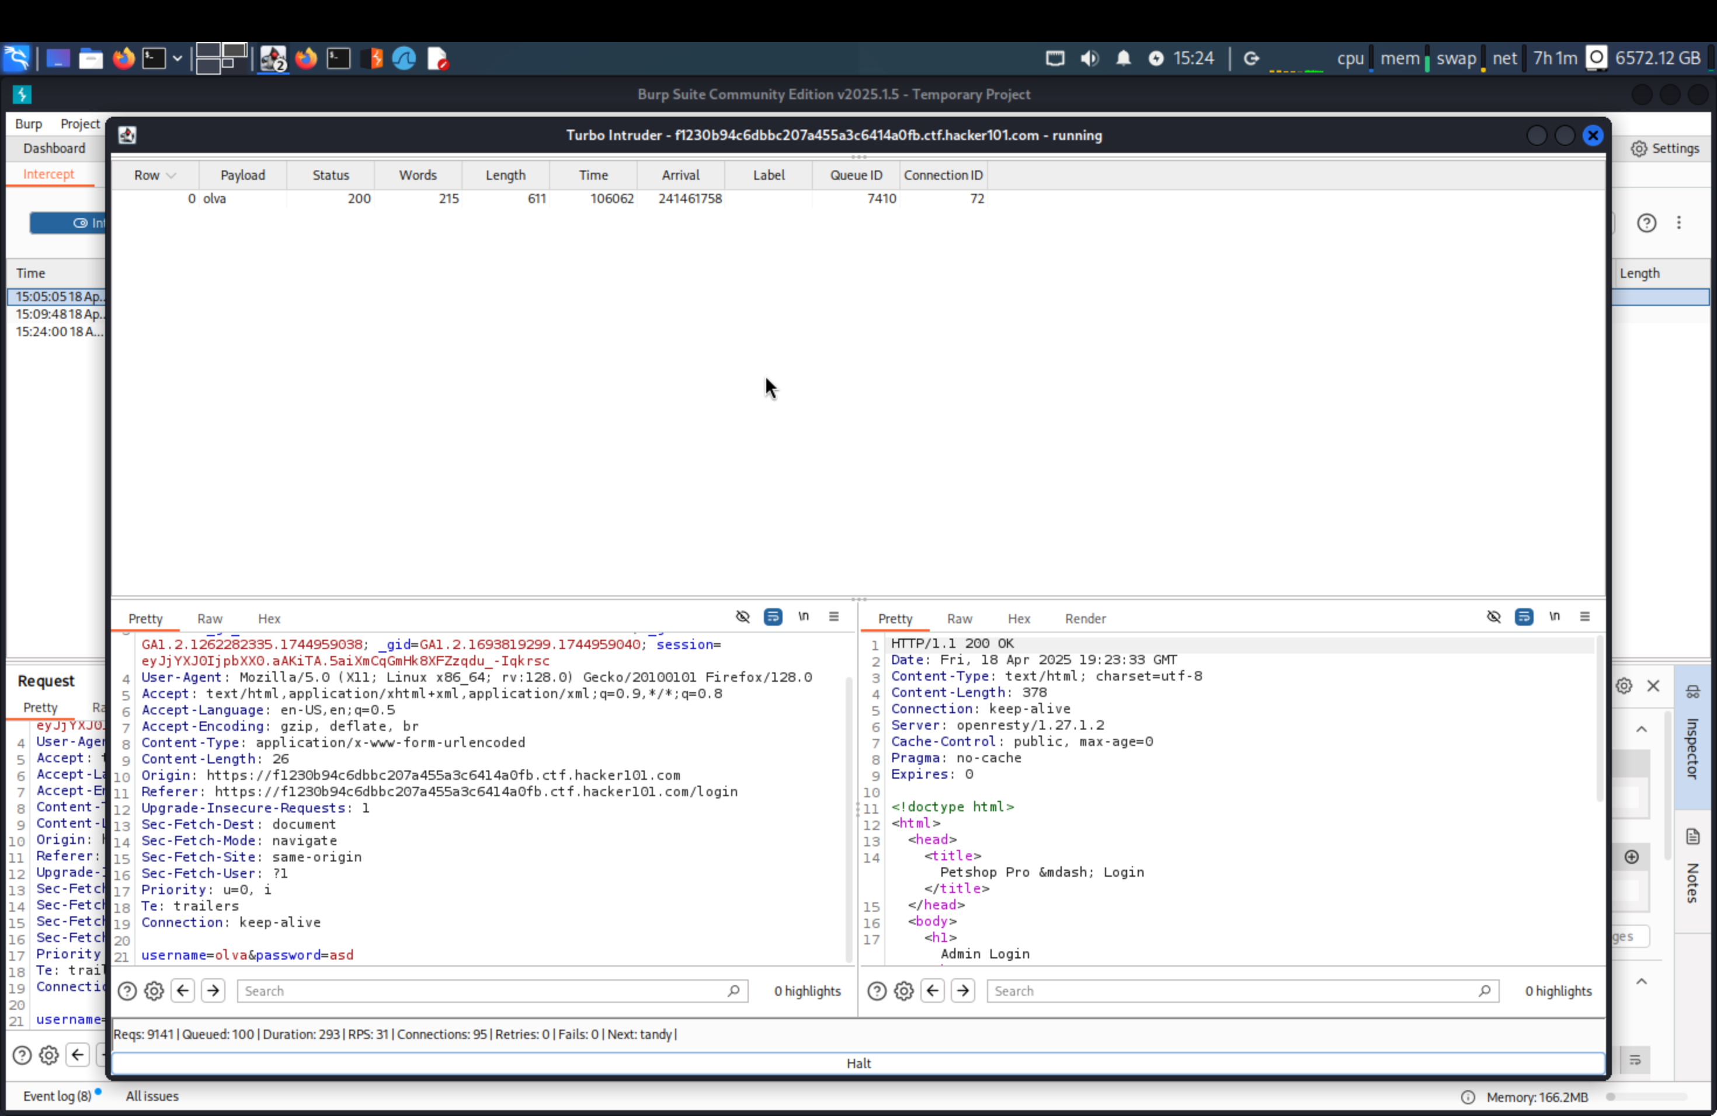Sort results by Row column

click(154, 175)
